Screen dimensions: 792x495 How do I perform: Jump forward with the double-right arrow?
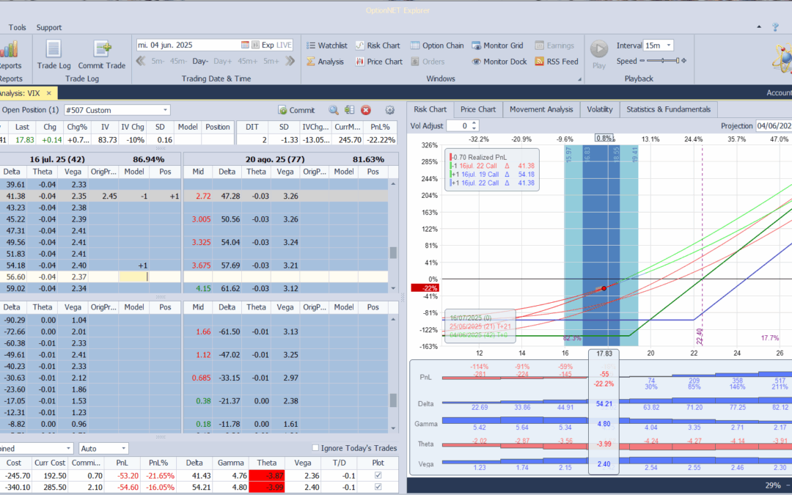(x=290, y=61)
